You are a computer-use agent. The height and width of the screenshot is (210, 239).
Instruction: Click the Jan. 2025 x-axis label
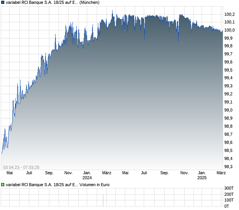(x=202, y=175)
